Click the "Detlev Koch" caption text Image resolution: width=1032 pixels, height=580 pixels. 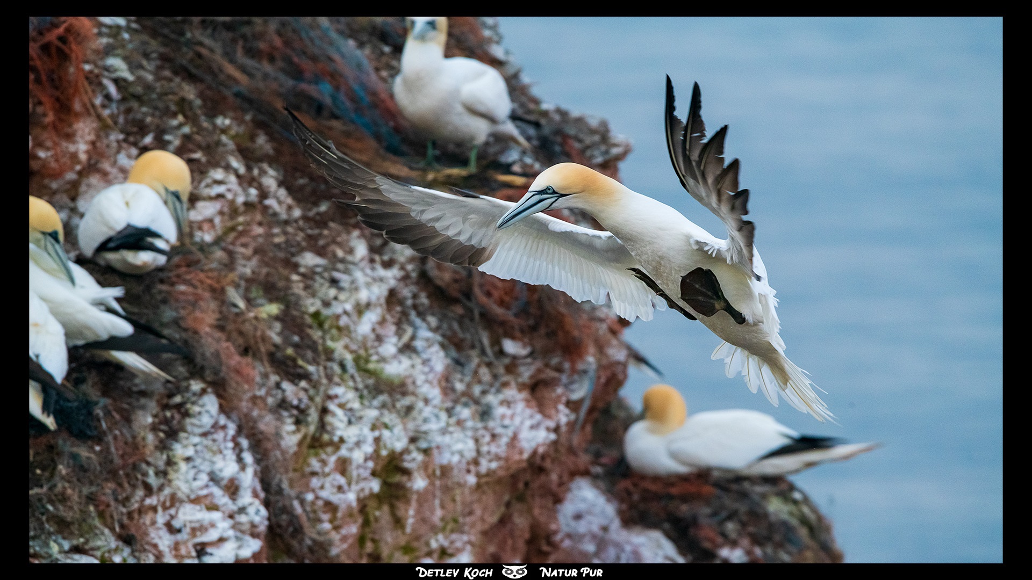(x=454, y=572)
